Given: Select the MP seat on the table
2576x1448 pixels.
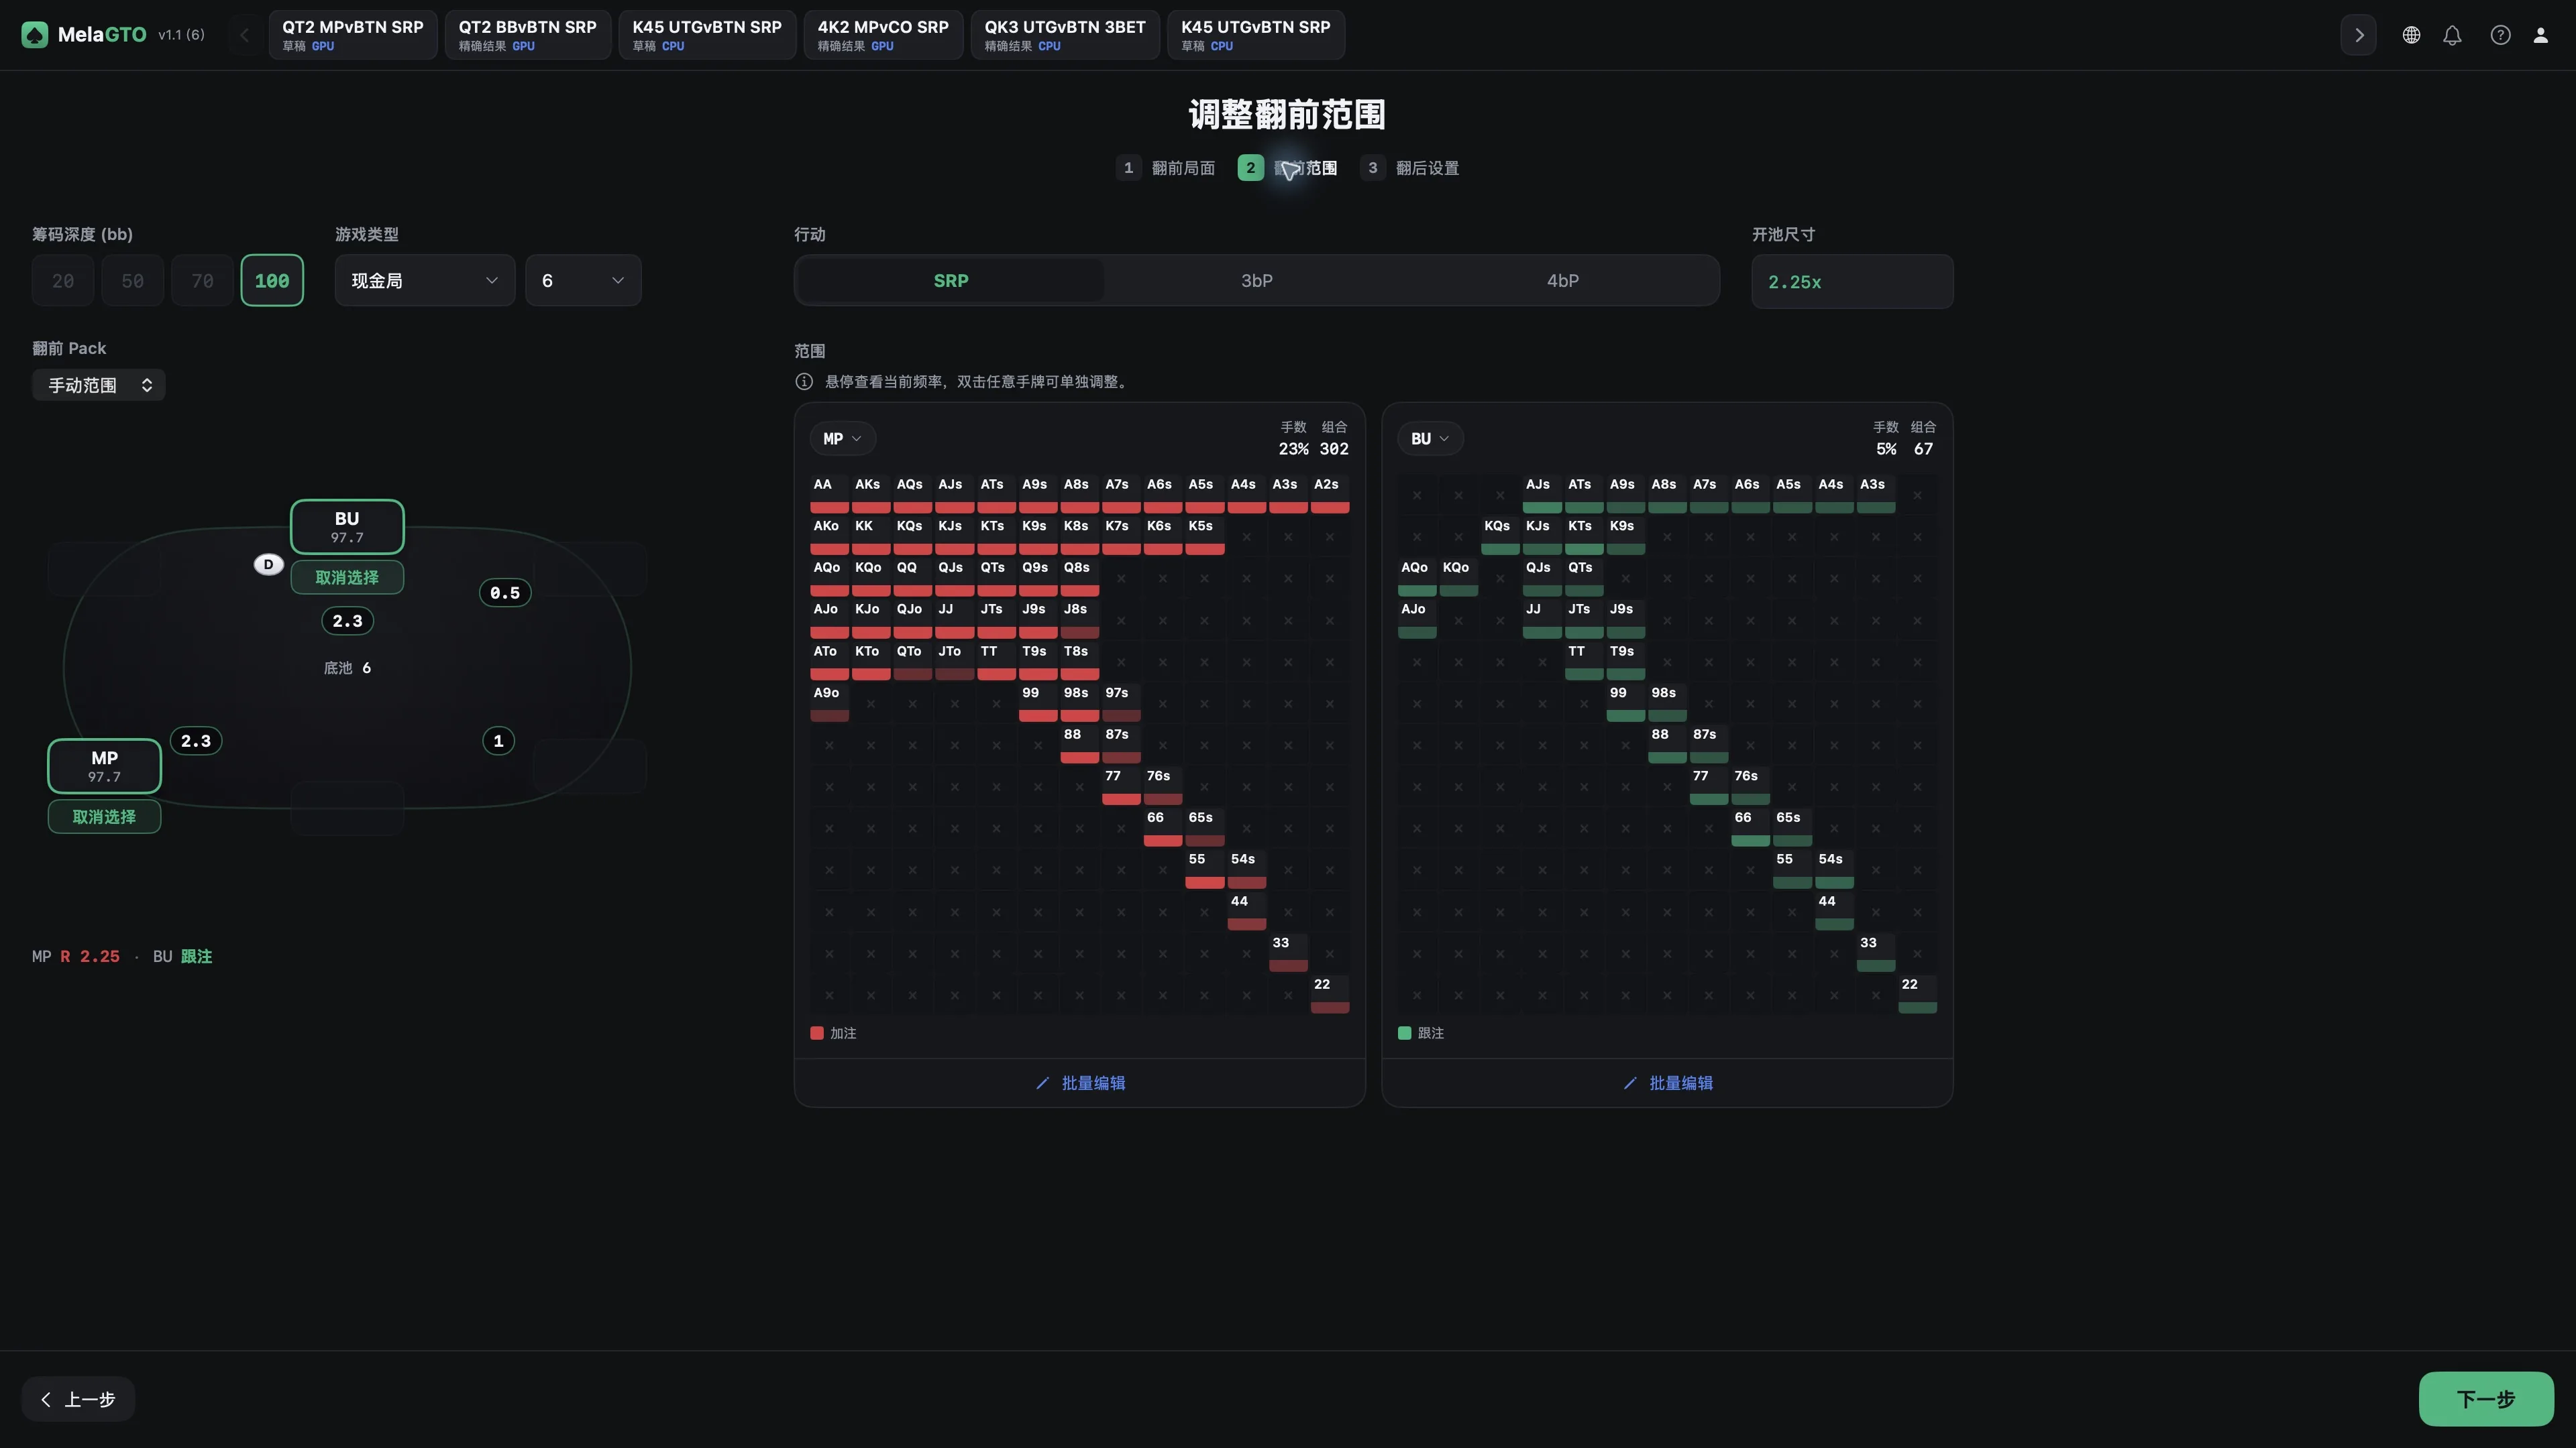Looking at the screenshot, I should pos(104,766).
